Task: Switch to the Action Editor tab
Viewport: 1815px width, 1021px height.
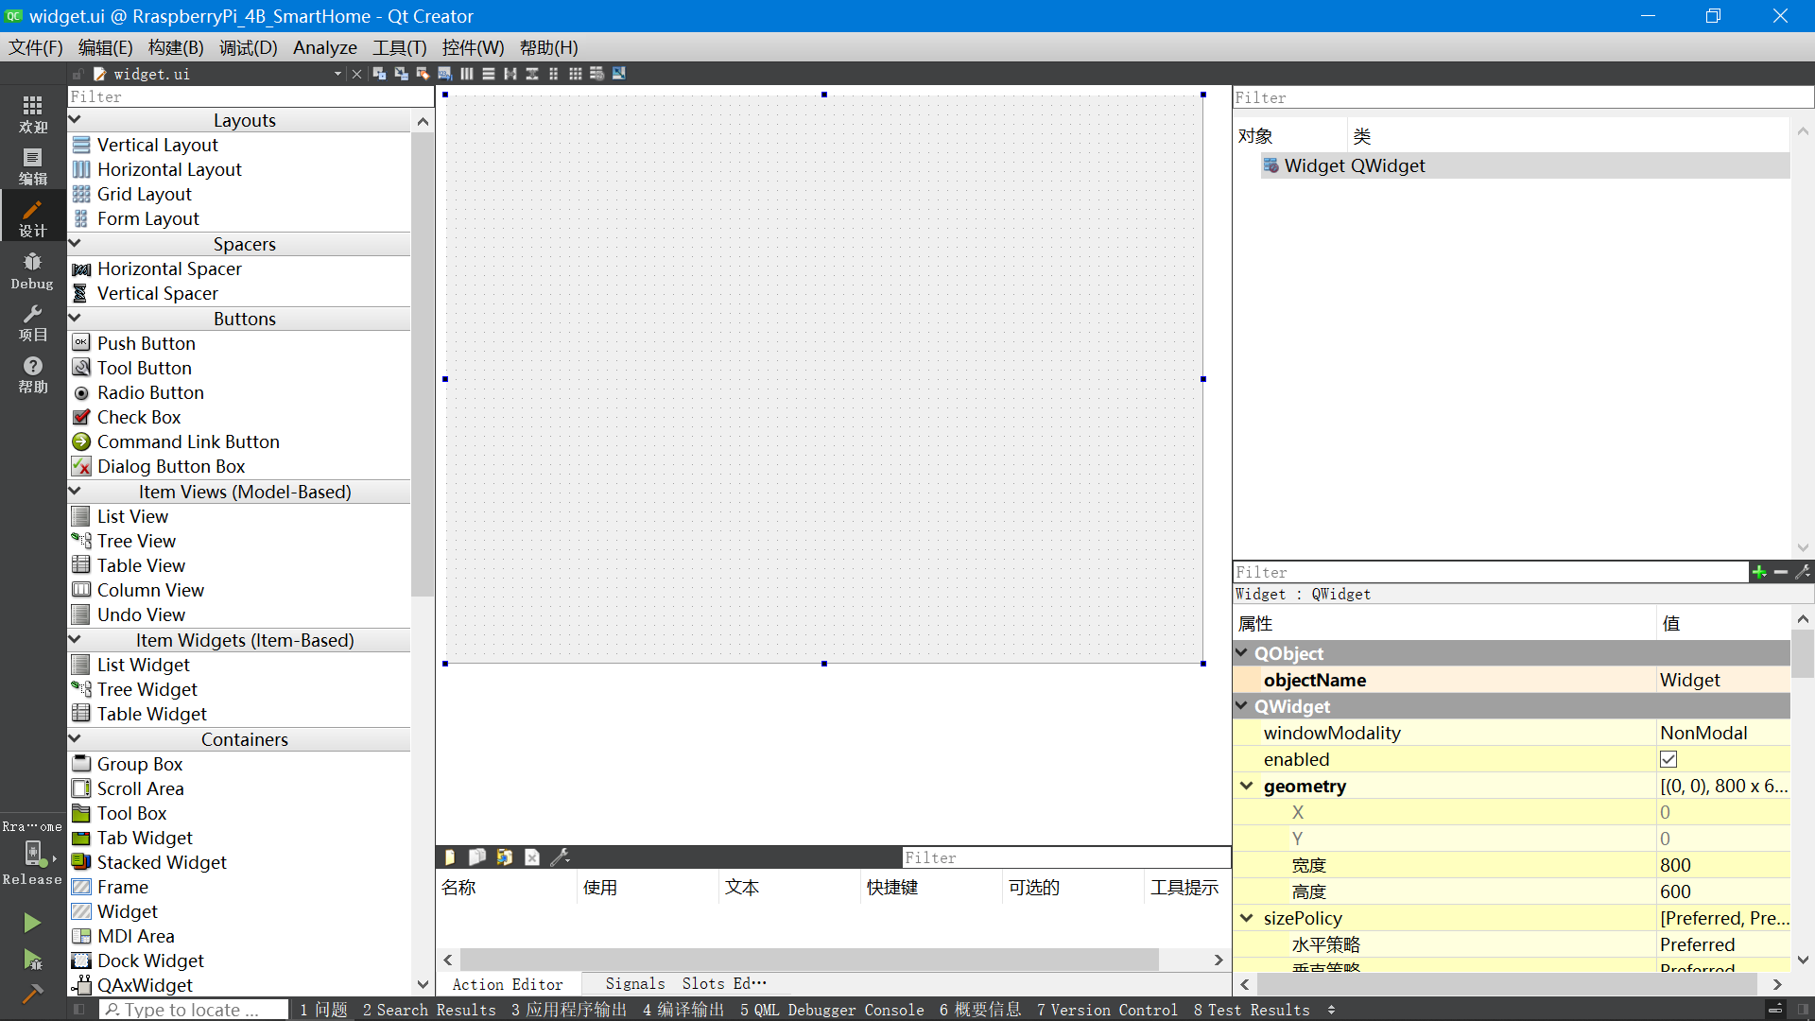Action: point(508,984)
